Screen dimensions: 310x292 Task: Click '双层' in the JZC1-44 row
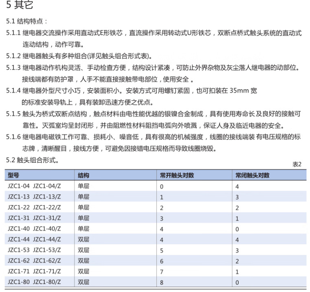(x=84, y=239)
